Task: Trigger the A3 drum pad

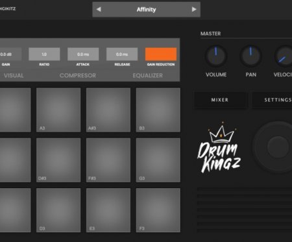Action: pyautogui.click(x=58, y=110)
